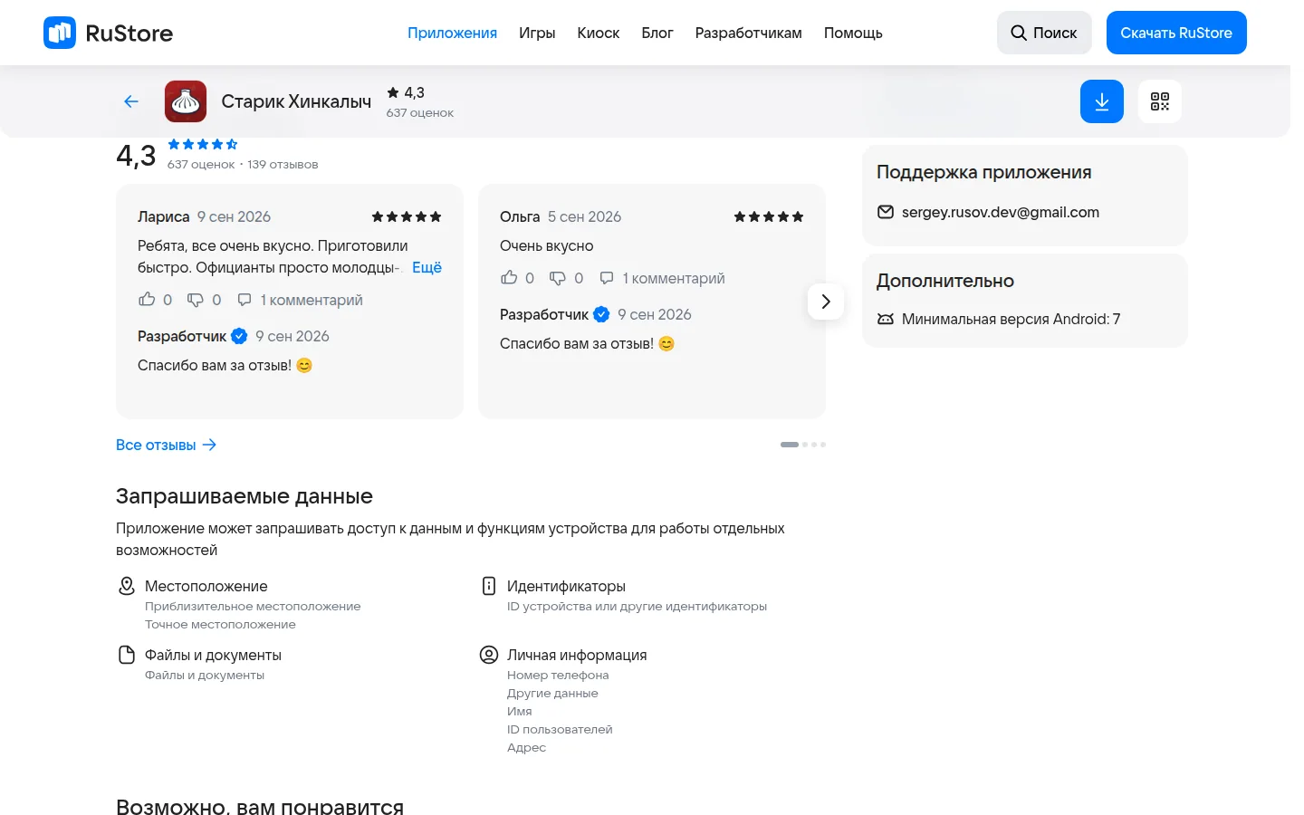Image resolution: width=1304 pixels, height=815 pixels.
Task: Click the 139 отзывов count
Action: 283,164
